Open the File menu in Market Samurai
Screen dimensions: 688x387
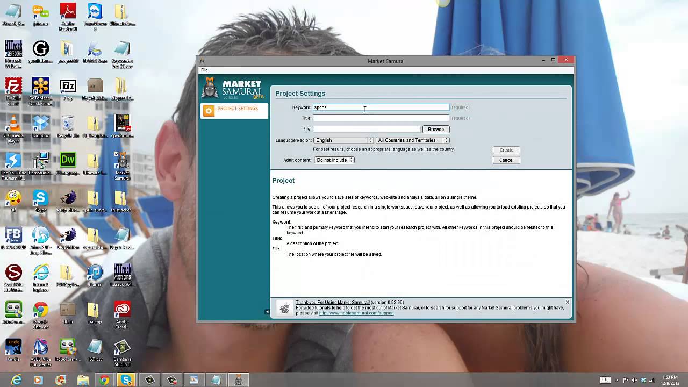pyautogui.click(x=204, y=70)
